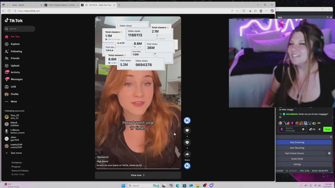Open Terms & Policies footer link
Viewport: 335px width, 188px height.
click(x=20, y=171)
